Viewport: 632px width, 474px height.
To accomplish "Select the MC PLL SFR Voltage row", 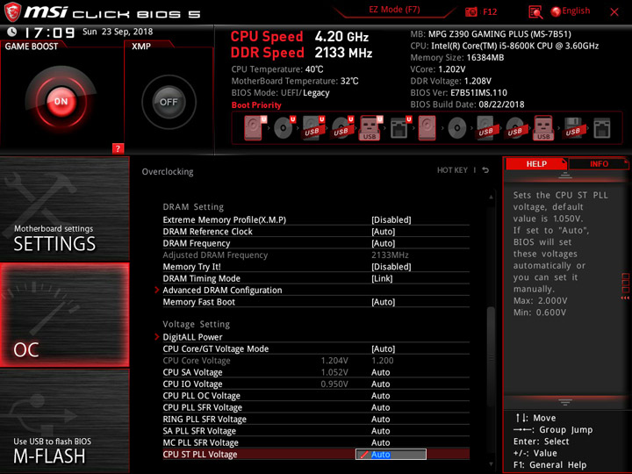I will tap(316, 442).
